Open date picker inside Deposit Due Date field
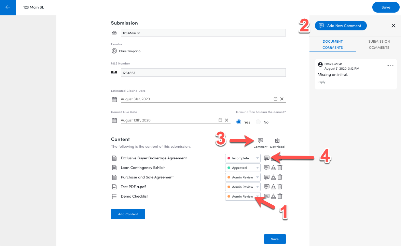 pyautogui.click(x=220, y=120)
